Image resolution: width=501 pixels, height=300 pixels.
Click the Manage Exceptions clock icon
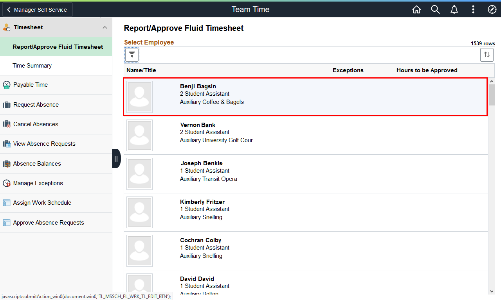7,183
